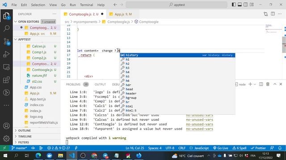Click Prettier status bar item
The height and width of the screenshot is (160, 286).
point(258,148)
